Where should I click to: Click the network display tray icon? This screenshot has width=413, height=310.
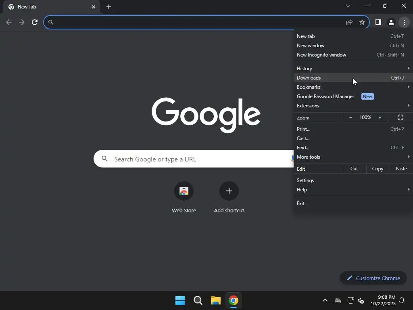[350, 300]
